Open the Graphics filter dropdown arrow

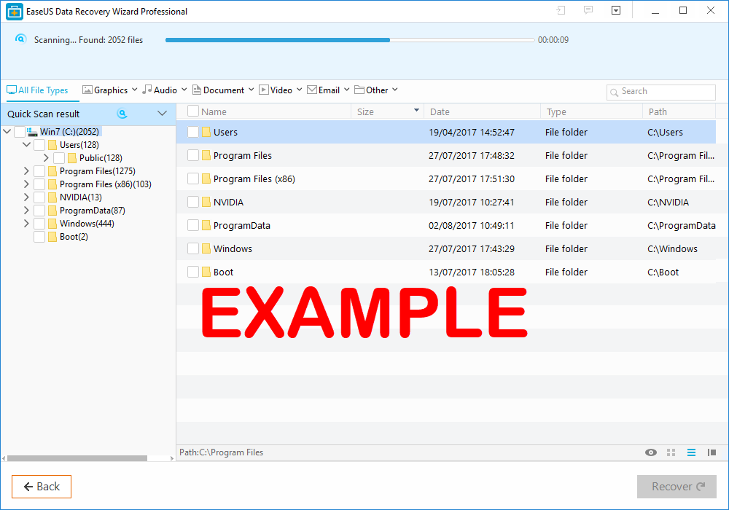pyautogui.click(x=134, y=89)
